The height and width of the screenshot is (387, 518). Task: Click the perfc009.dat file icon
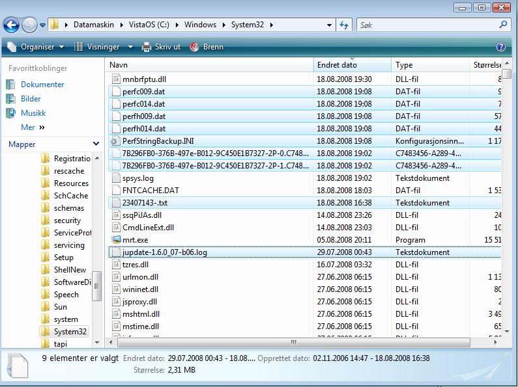point(116,92)
